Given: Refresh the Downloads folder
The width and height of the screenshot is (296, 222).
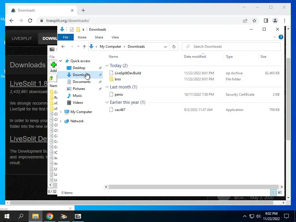Looking at the screenshot, I should (174, 47).
